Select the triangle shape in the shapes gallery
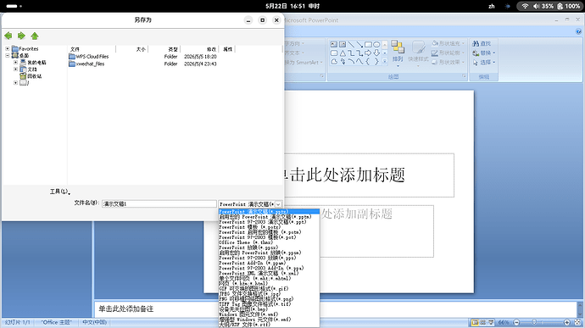This screenshot has width=585, height=328. pyautogui.click(x=343, y=53)
